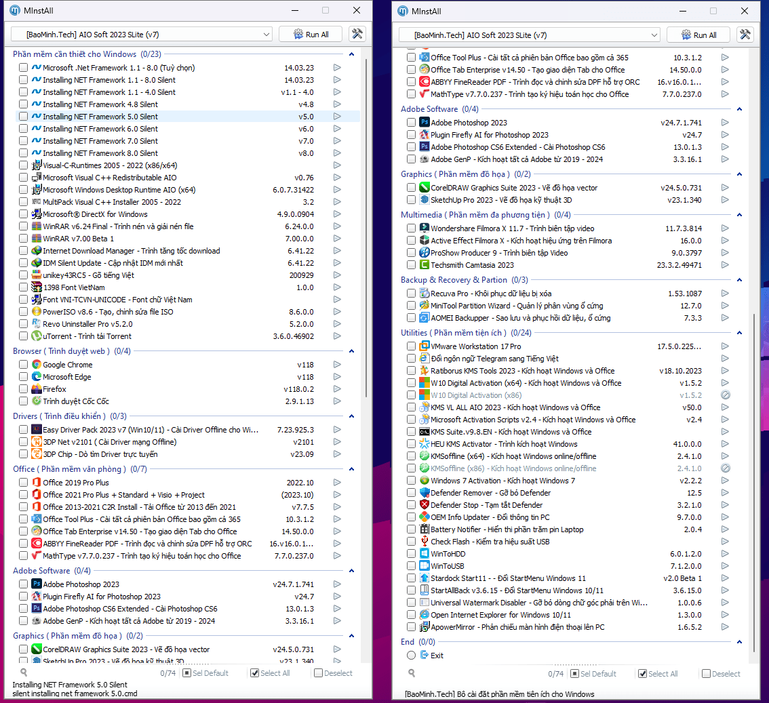The width and height of the screenshot is (769, 703).
Task: Select the "Universal Watermark Disabler" row text
Action: [539, 603]
